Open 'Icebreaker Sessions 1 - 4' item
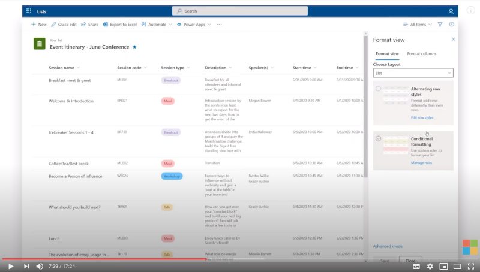The image size is (480, 272). click(x=71, y=132)
